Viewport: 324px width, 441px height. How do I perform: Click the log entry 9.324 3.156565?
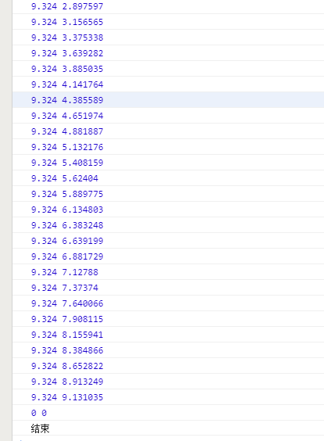pyautogui.click(x=168, y=22)
